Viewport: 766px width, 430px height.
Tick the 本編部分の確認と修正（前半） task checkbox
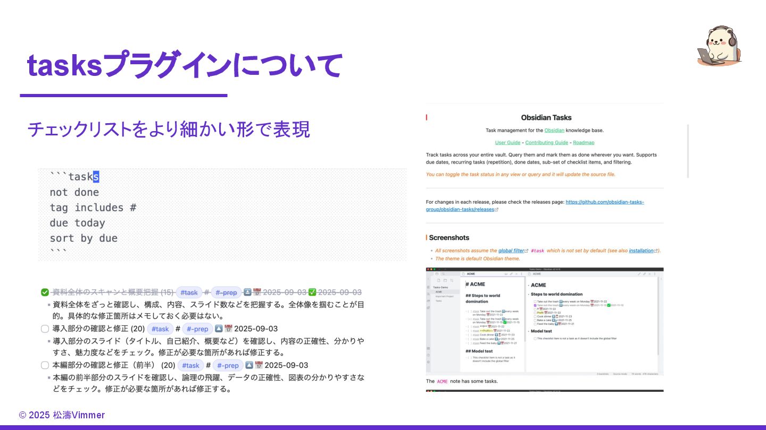click(x=45, y=365)
